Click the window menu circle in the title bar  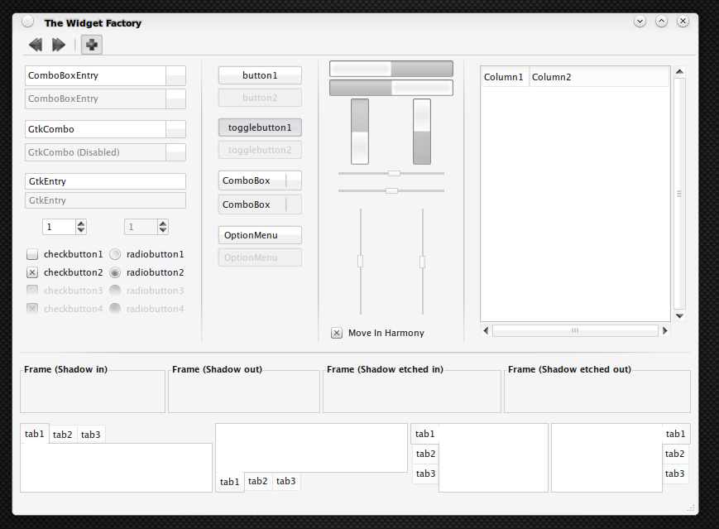click(28, 21)
